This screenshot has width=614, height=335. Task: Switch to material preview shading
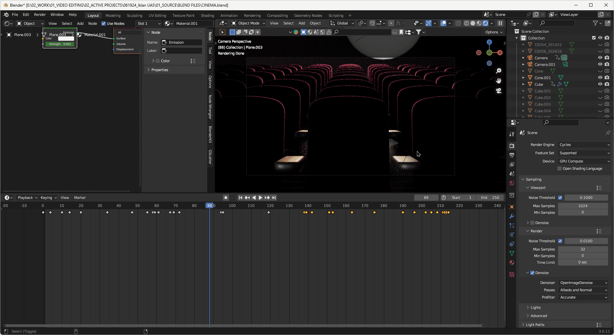point(479,23)
